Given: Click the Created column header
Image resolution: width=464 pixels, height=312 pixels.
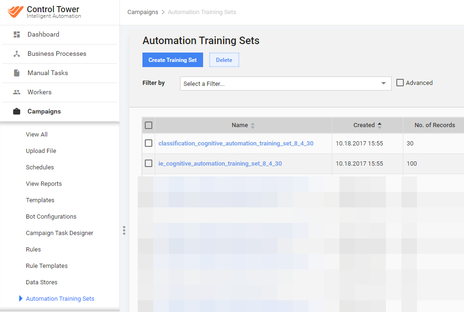Looking at the screenshot, I should (368, 125).
